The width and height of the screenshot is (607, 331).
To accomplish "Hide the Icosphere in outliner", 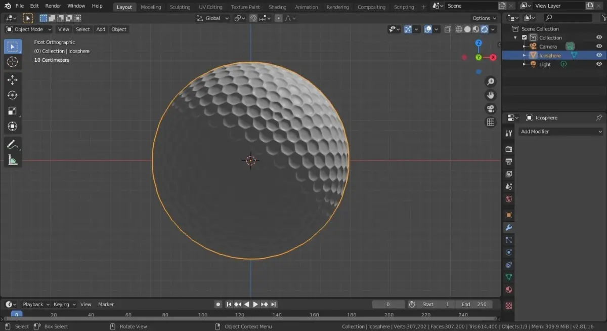I will tap(599, 55).
